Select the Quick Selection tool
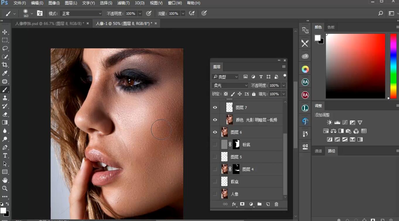The width and height of the screenshot is (399, 221). tap(5, 56)
